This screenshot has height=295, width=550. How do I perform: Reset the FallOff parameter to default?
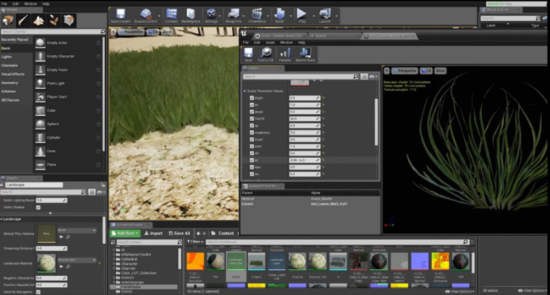(324, 119)
